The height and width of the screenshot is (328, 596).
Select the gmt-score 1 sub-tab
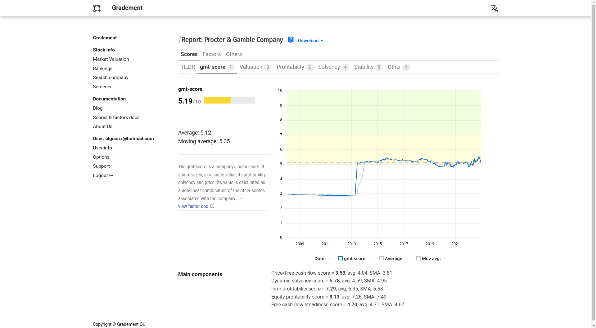click(x=217, y=67)
